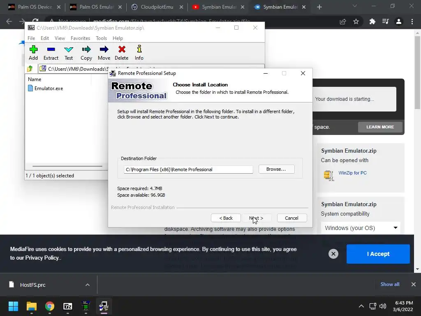
Task: Click the Copy icon in 7-Zip toolbar
Action: (86, 53)
